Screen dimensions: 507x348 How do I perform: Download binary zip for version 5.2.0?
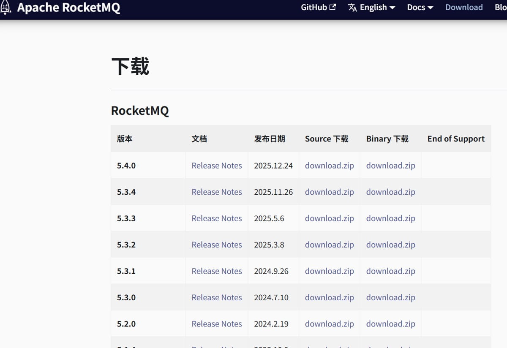pyautogui.click(x=390, y=324)
